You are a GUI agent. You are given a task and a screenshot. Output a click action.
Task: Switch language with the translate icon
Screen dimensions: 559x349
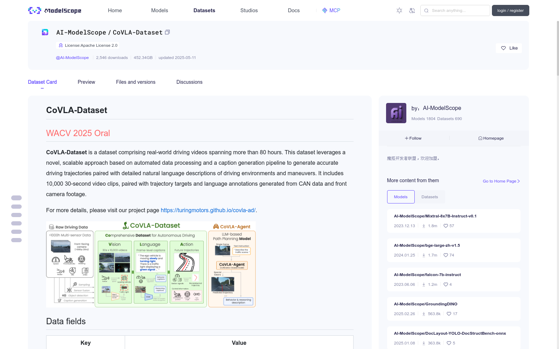pos(412,10)
